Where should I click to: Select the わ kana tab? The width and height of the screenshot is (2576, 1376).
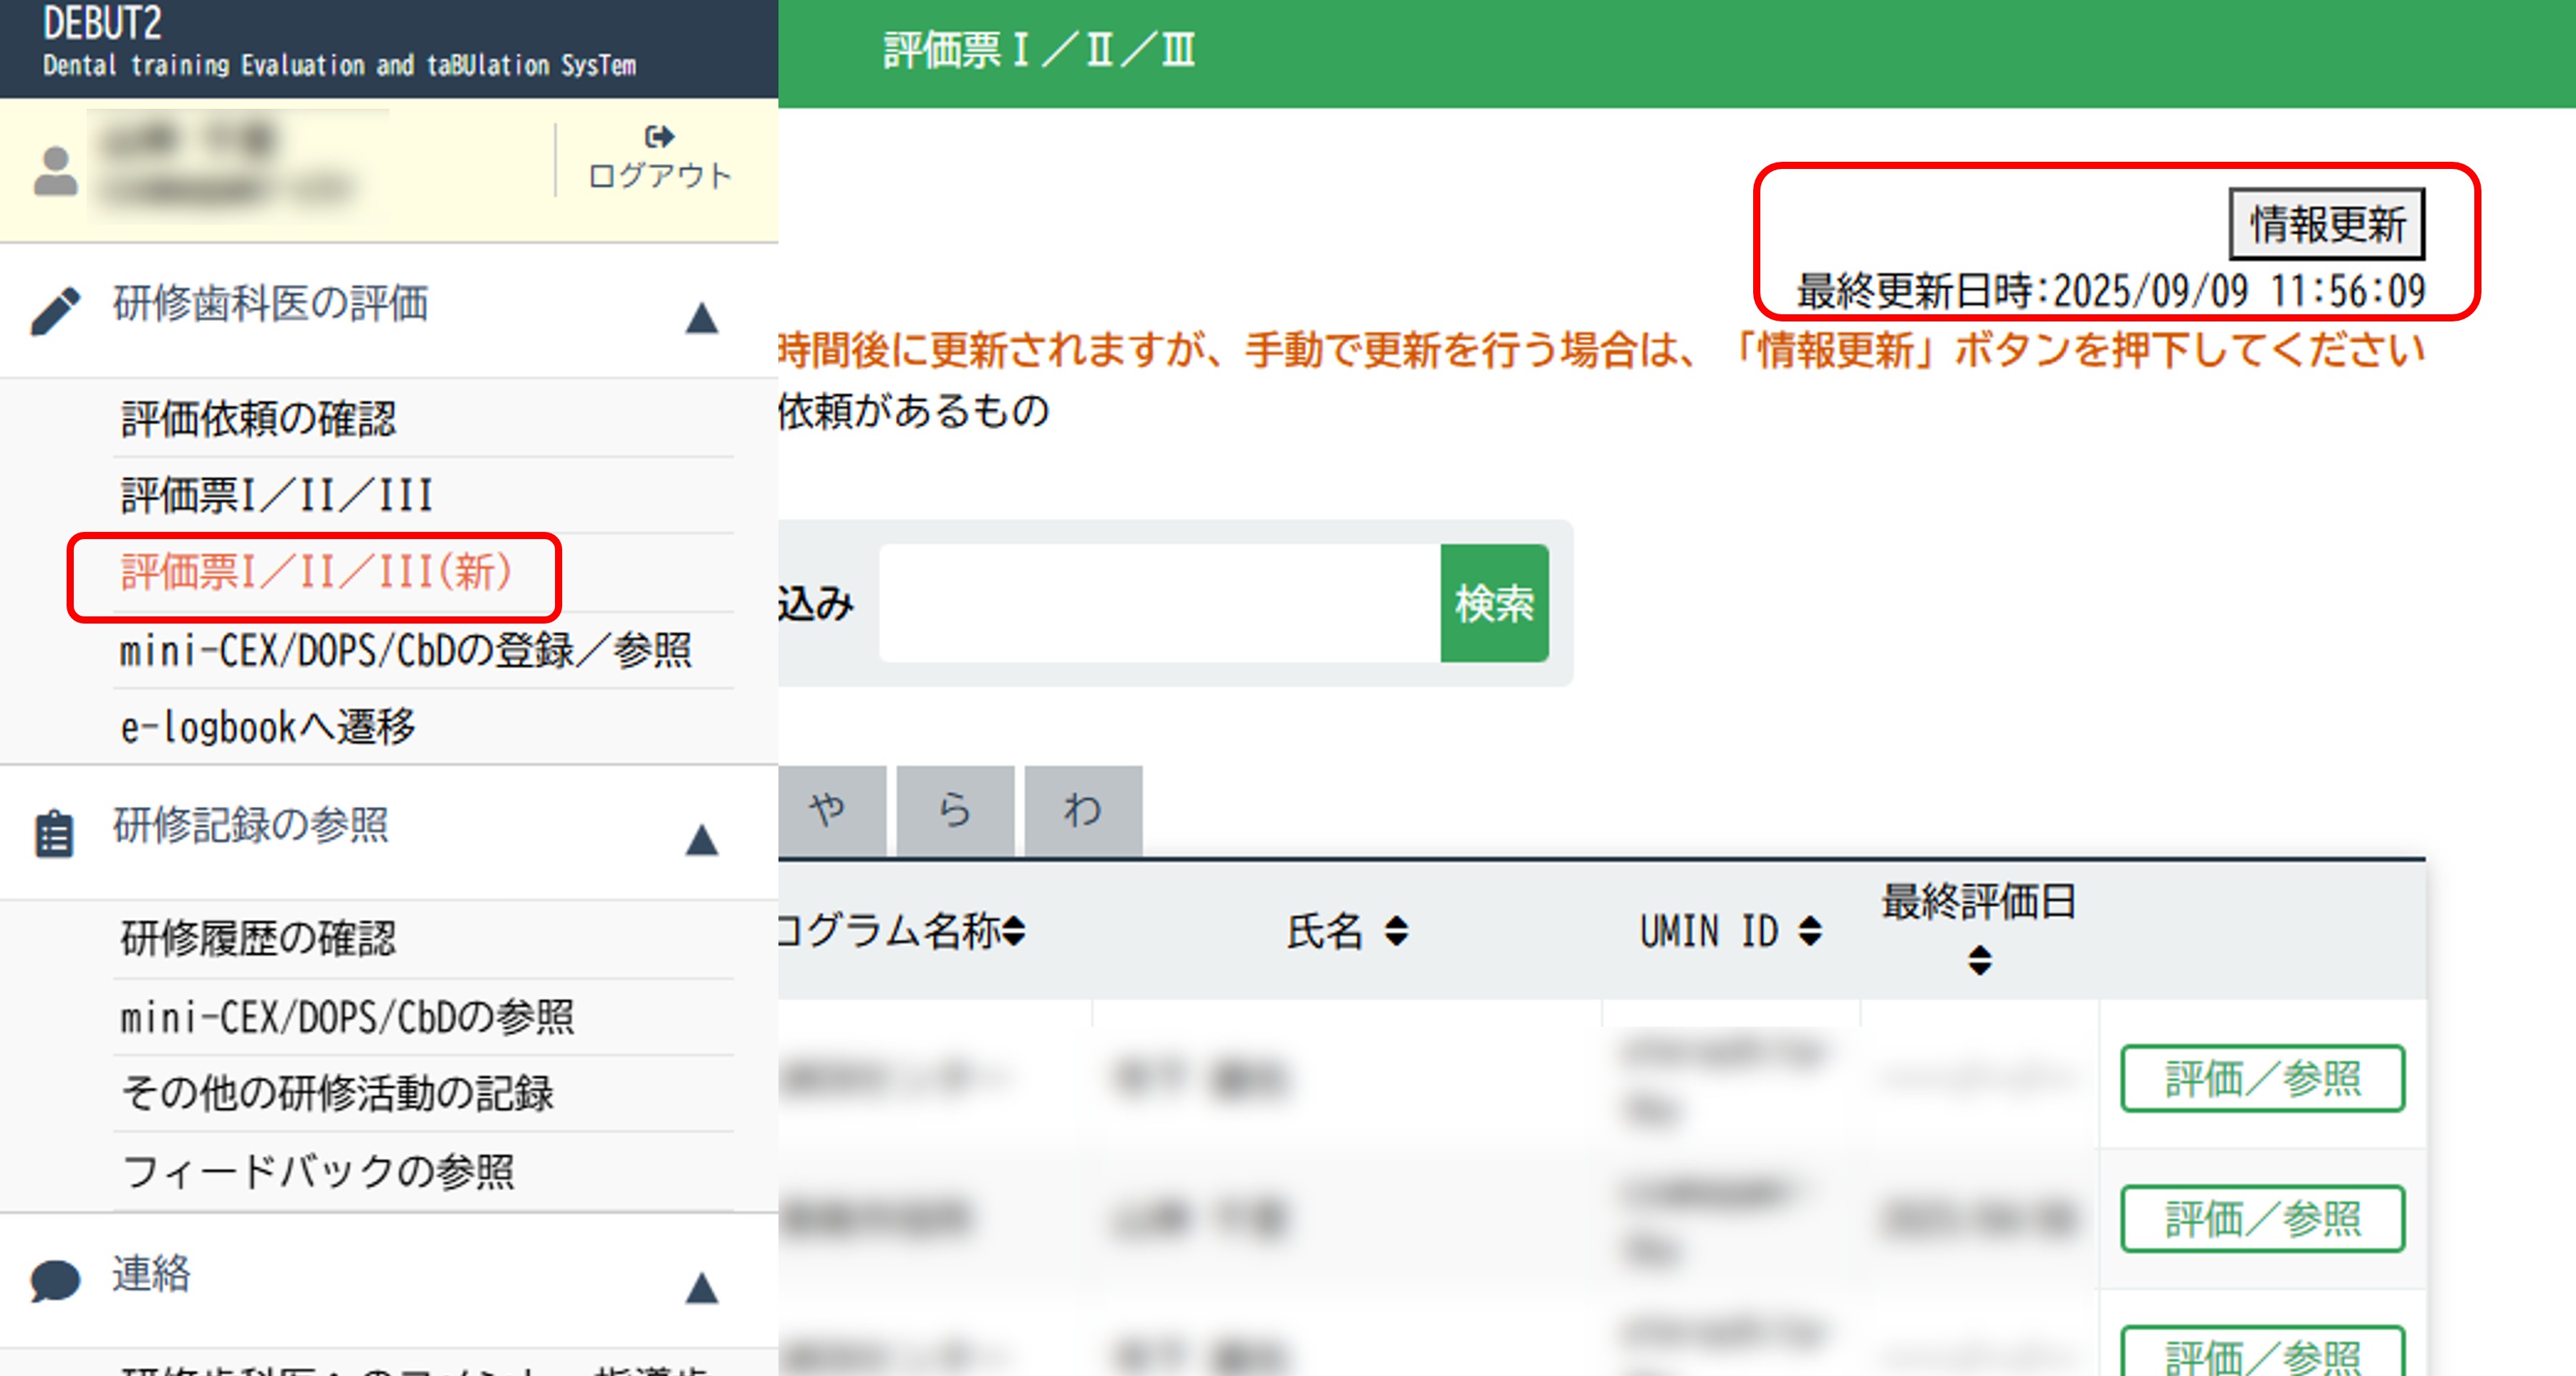pos(1083,810)
